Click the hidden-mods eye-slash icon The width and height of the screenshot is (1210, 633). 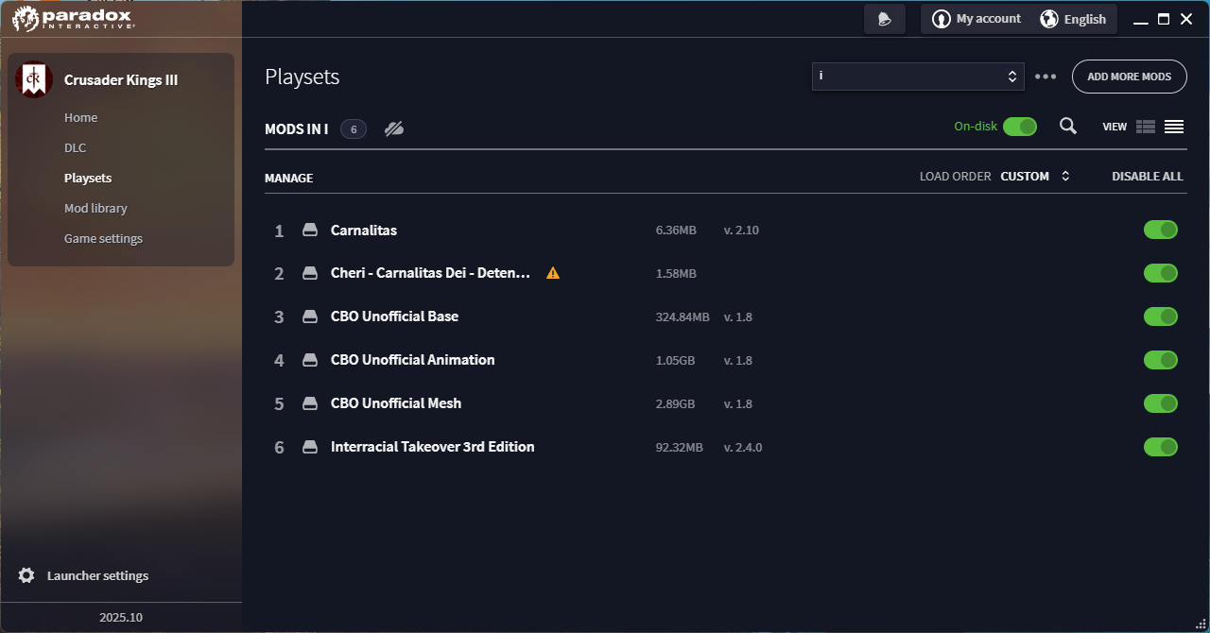(394, 128)
